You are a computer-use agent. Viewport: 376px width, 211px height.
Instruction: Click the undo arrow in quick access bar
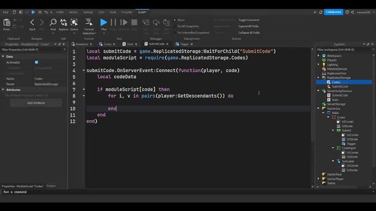46,12
